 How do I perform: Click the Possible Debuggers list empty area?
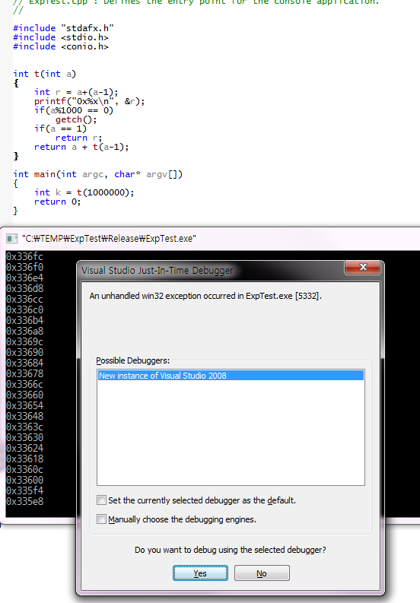[x=231, y=433]
